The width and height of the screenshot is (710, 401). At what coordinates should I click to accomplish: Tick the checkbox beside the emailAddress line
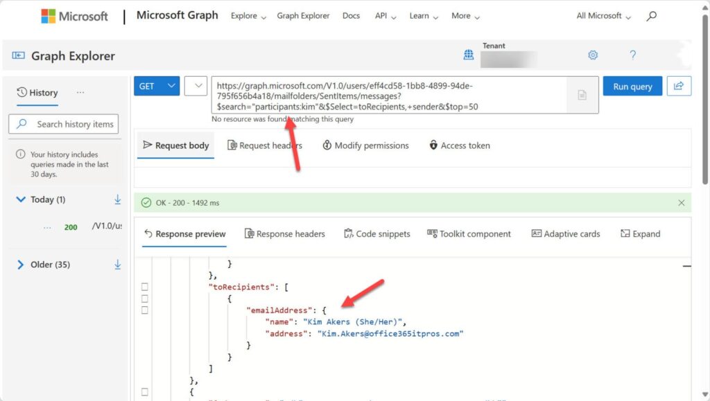(x=144, y=310)
